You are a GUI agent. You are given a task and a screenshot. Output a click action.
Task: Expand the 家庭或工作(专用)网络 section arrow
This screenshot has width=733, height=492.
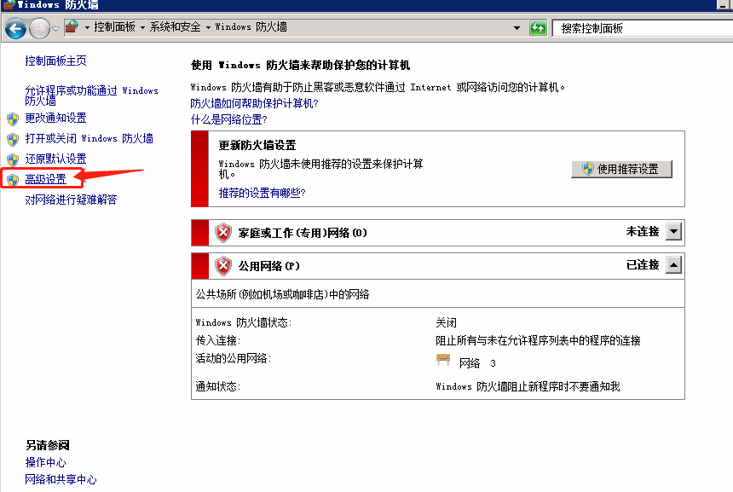tap(673, 231)
